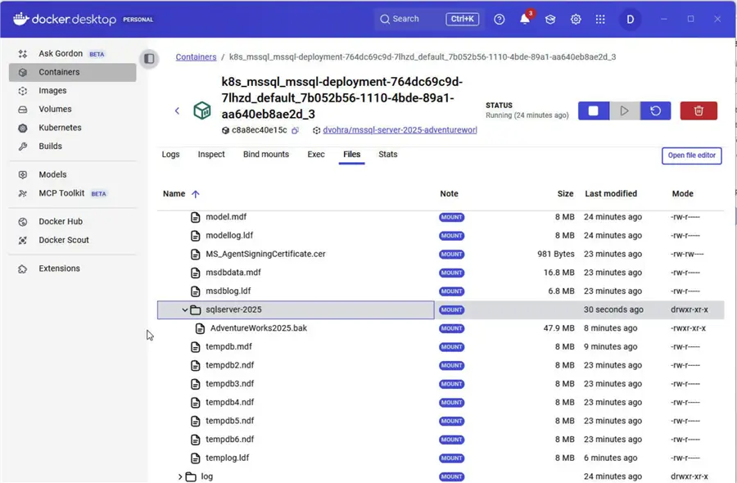Open the Learning Center graduation cap icon
Image resolution: width=737 pixels, height=483 pixels.
click(550, 20)
